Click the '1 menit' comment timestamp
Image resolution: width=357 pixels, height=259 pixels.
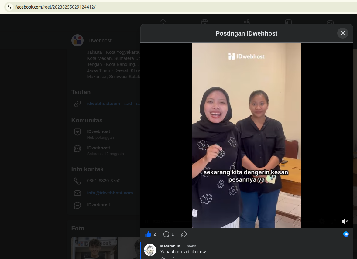[x=190, y=246]
